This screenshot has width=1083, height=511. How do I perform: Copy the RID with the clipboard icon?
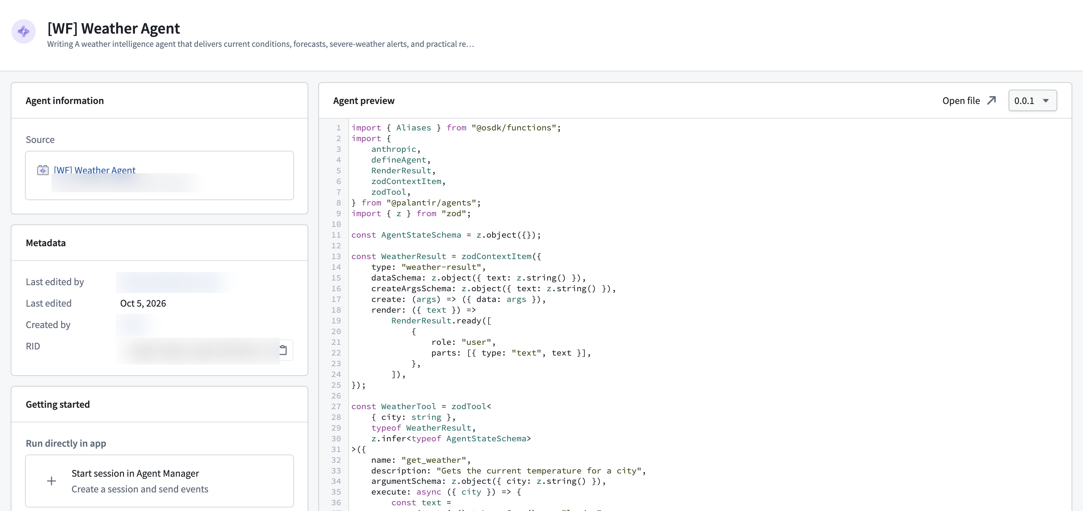[284, 350]
